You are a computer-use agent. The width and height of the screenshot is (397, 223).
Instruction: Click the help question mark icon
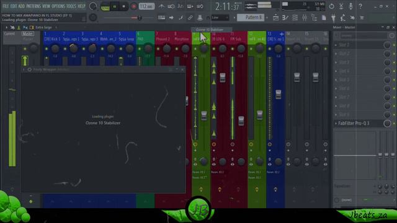point(360,6)
